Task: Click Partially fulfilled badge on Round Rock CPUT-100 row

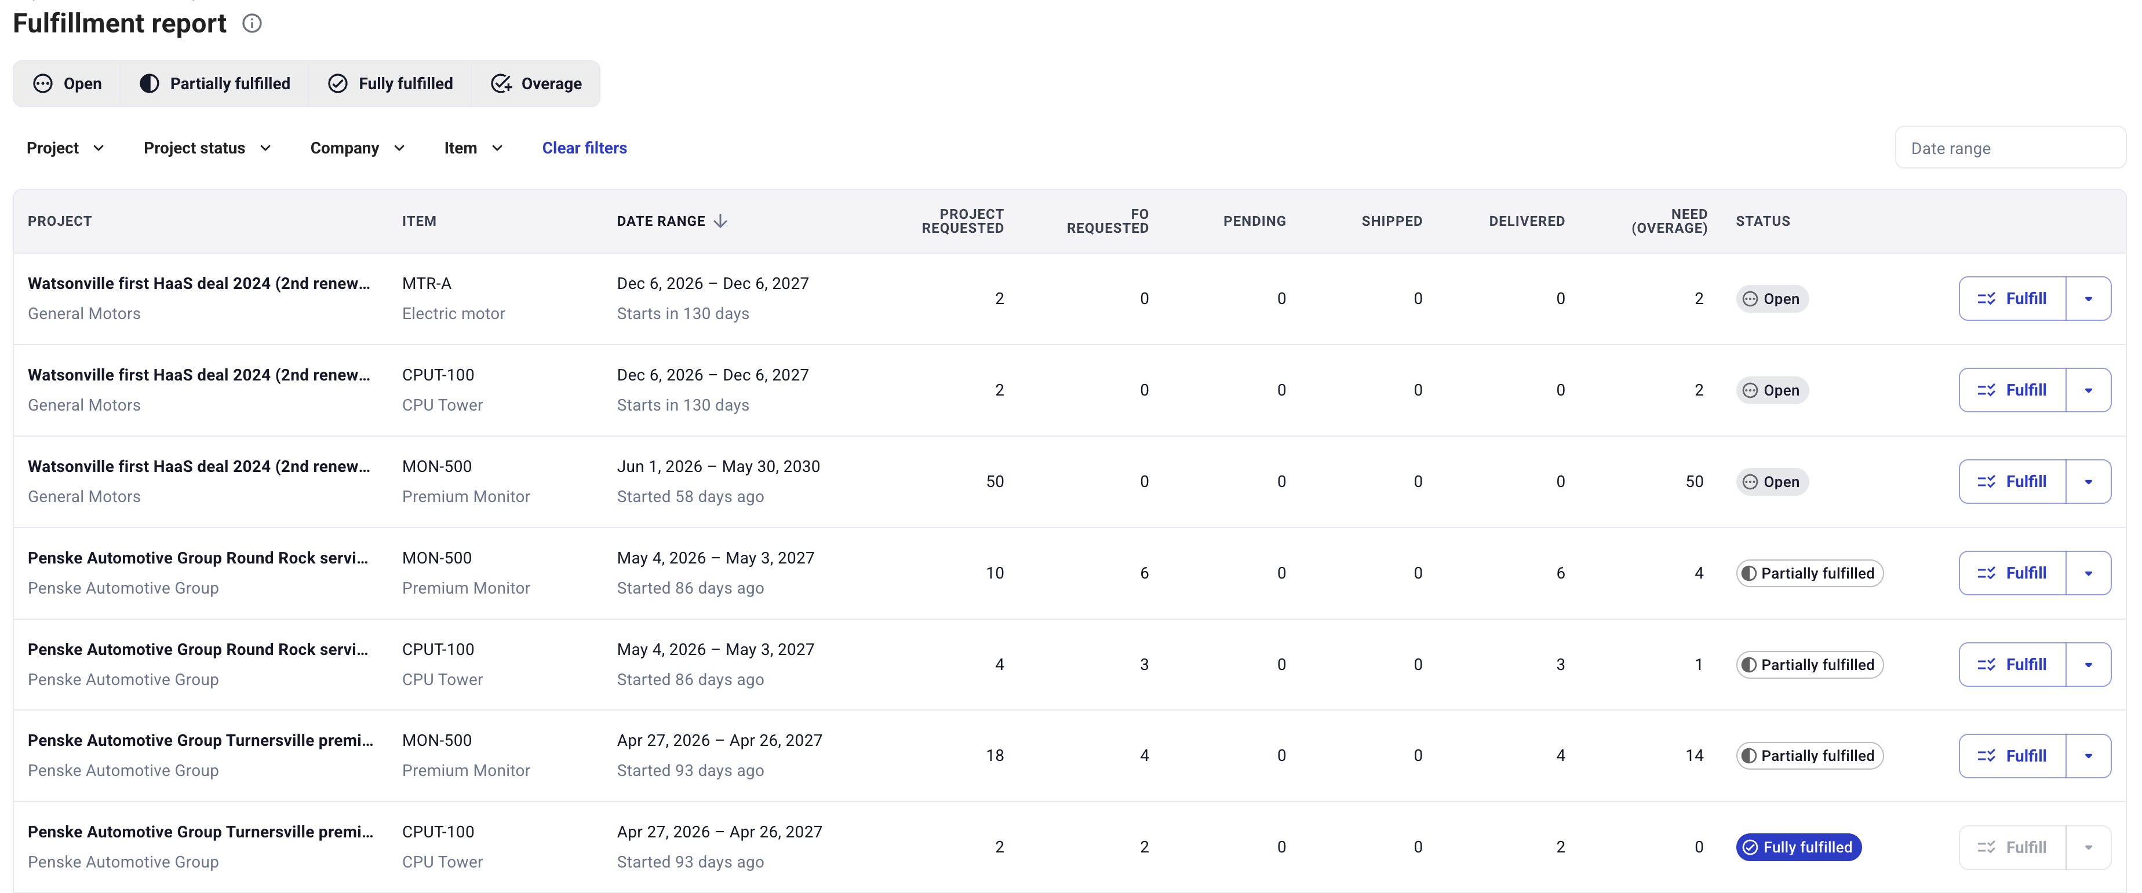Action: [1809, 664]
